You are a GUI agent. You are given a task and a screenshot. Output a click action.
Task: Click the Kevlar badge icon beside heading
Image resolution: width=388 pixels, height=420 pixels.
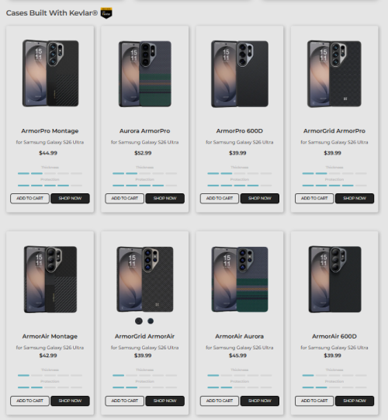[106, 13]
